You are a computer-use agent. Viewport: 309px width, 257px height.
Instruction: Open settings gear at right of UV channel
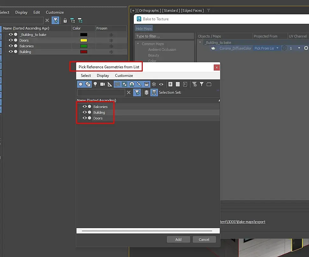306,48
